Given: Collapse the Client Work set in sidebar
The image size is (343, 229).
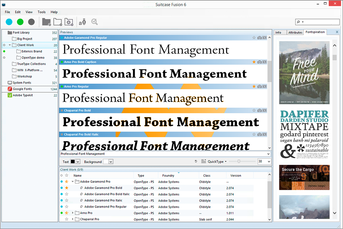Looking at the screenshot, I should [x=10, y=45].
